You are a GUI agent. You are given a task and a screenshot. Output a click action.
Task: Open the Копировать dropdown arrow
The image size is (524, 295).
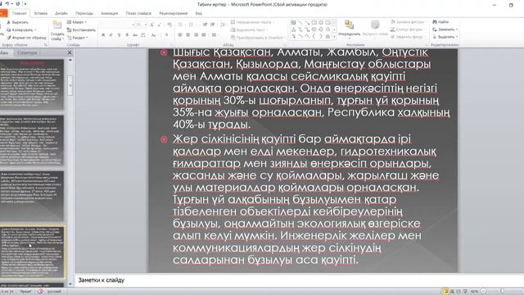point(35,30)
